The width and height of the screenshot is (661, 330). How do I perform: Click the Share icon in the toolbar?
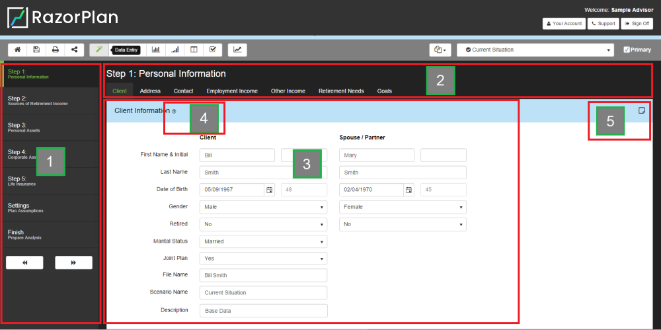pos(74,50)
